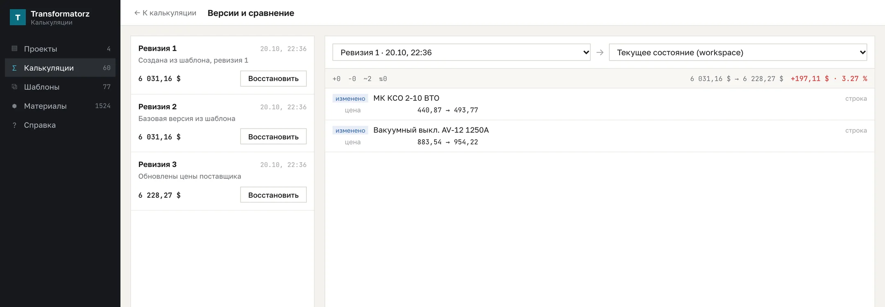
Task: Click the red +197,11 $ · 3.27 % delta
Action: click(829, 79)
